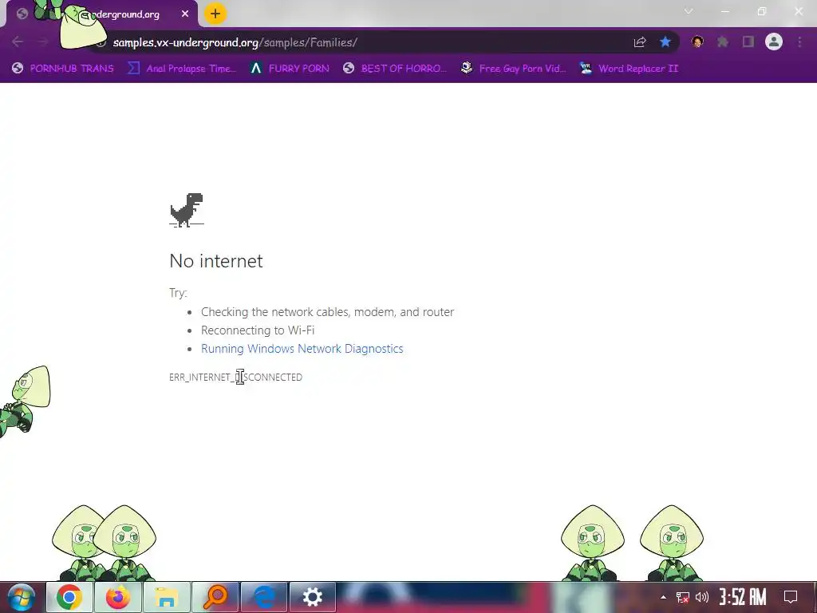
Task: Launch Firefox from the taskbar
Action: (x=118, y=597)
